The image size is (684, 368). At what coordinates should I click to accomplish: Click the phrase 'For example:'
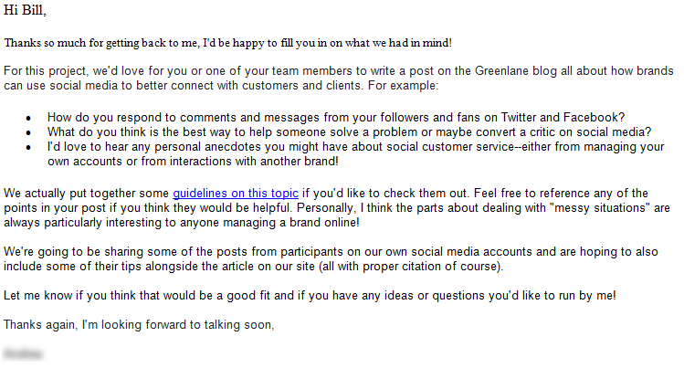403,86
